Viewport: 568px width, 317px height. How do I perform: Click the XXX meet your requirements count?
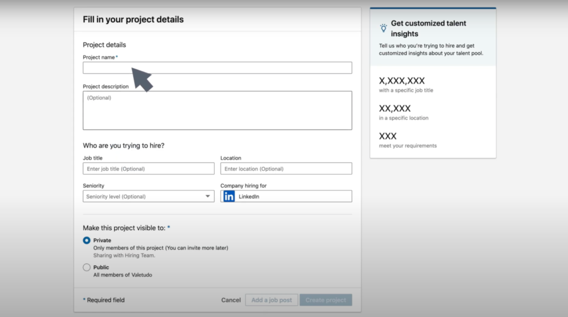point(388,136)
